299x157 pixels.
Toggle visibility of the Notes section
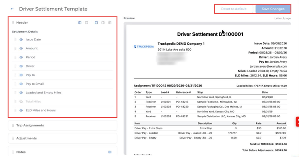(x=110, y=152)
